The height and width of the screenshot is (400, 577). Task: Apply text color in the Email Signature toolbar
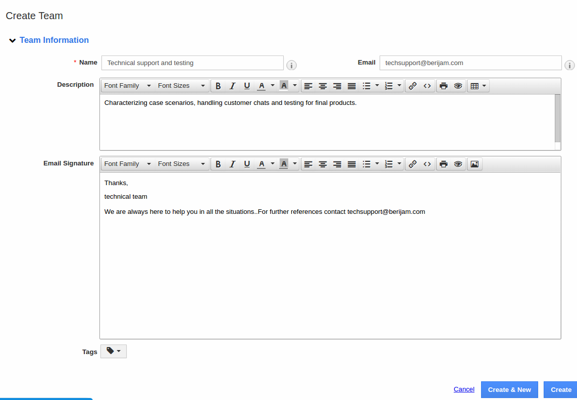(x=261, y=164)
